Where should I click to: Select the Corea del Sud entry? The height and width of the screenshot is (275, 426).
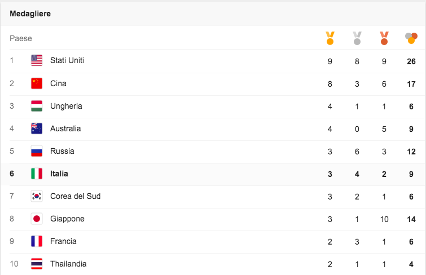click(75, 196)
